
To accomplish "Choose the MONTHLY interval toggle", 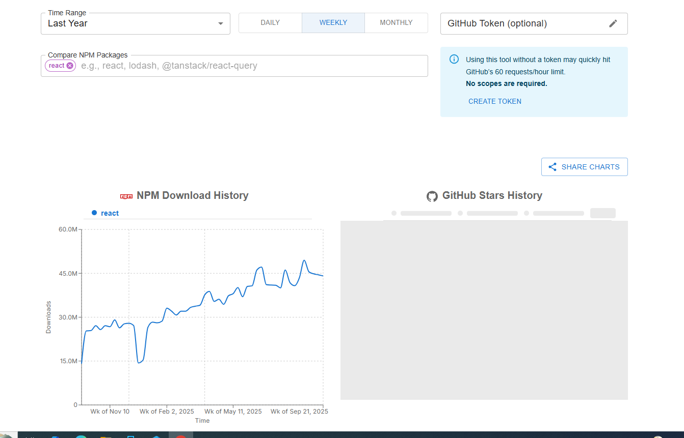I will pos(396,23).
